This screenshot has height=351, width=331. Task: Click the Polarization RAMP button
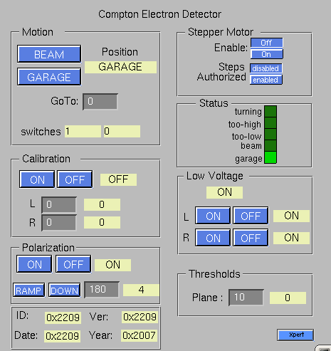click(x=28, y=290)
